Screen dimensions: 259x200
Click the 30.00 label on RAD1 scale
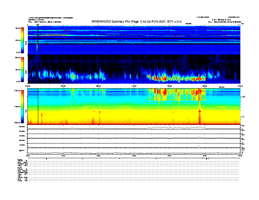click(18, 70)
